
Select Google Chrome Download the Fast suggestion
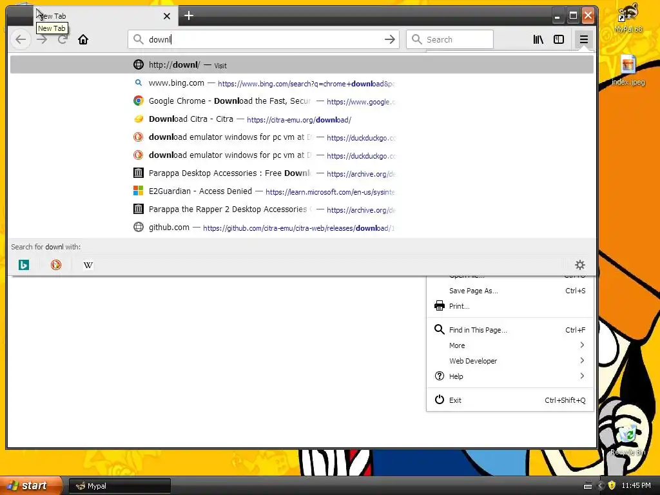coord(302,101)
